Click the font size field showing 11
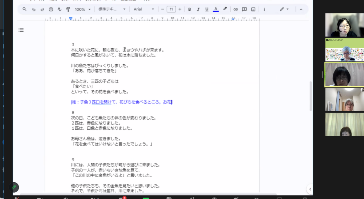Viewport: 364px width, 199px height. click(171, 9)
